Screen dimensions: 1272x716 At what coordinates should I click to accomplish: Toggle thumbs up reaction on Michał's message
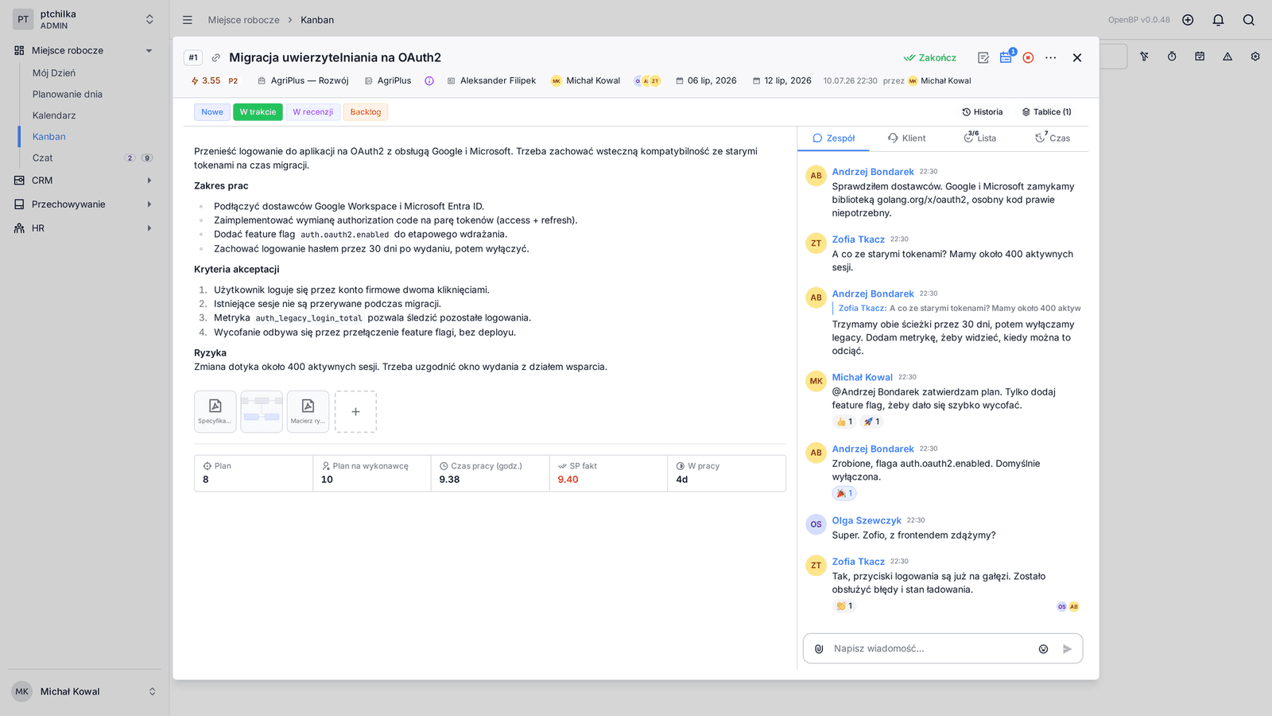pyautogui.click(x=844, y=422)
